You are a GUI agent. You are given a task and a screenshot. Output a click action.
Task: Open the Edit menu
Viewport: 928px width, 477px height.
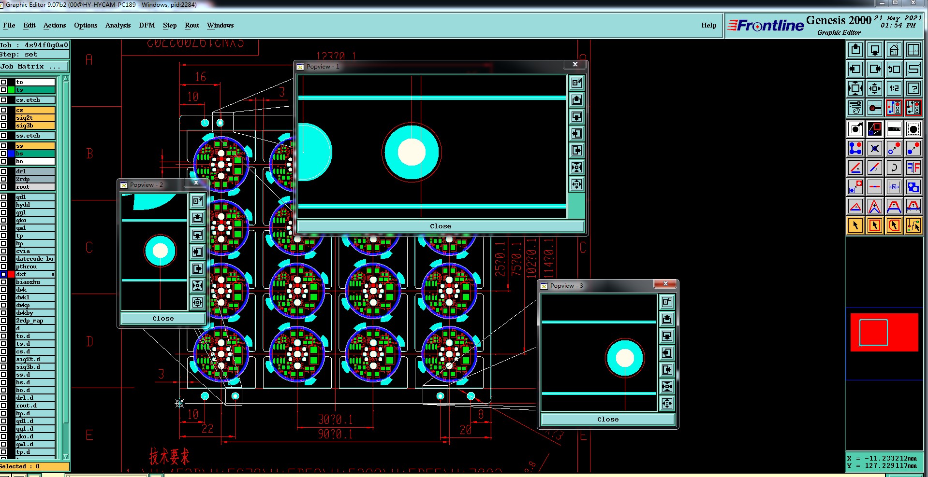pyautogui.click(x=29, y=25)
